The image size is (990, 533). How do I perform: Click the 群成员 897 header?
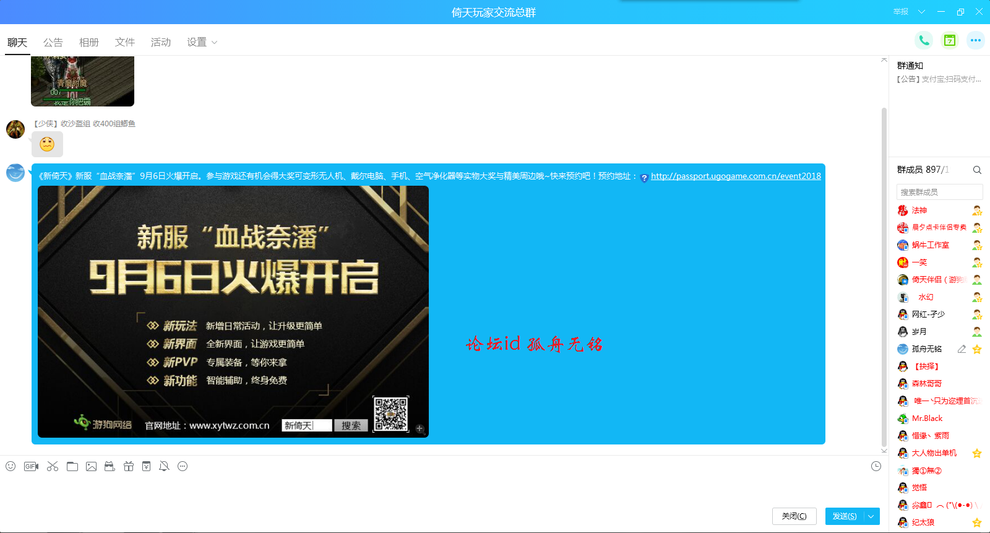[x=923, y=170]
